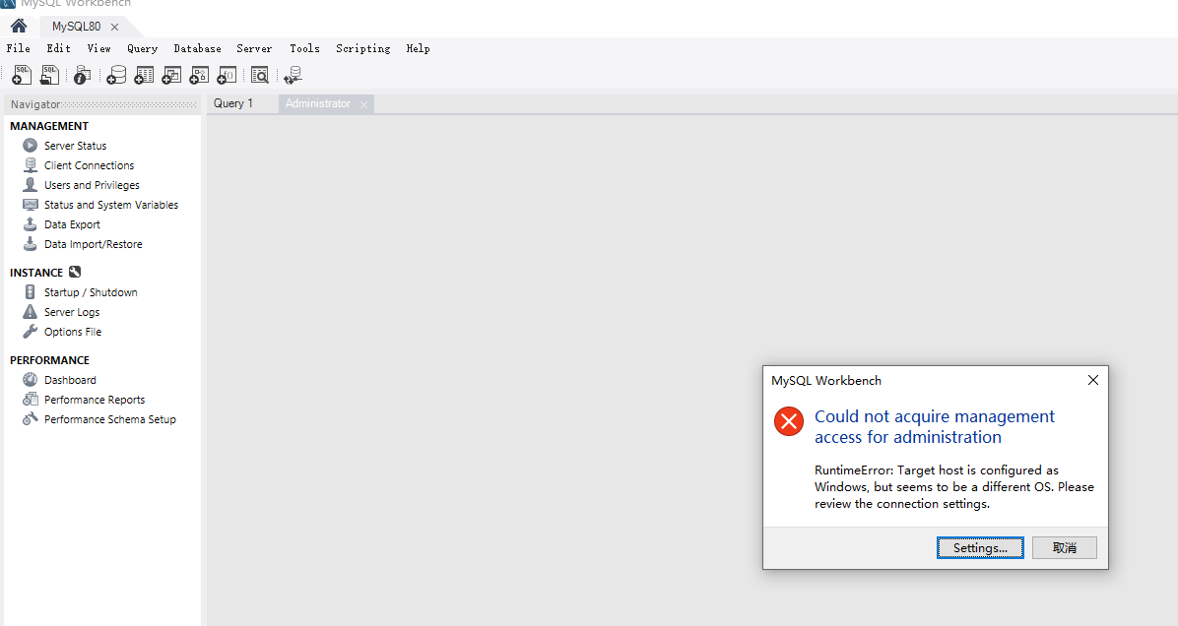The image size is (1178, 626).
Task: Select Users and Privileges item
Action: tap(92, 185)
